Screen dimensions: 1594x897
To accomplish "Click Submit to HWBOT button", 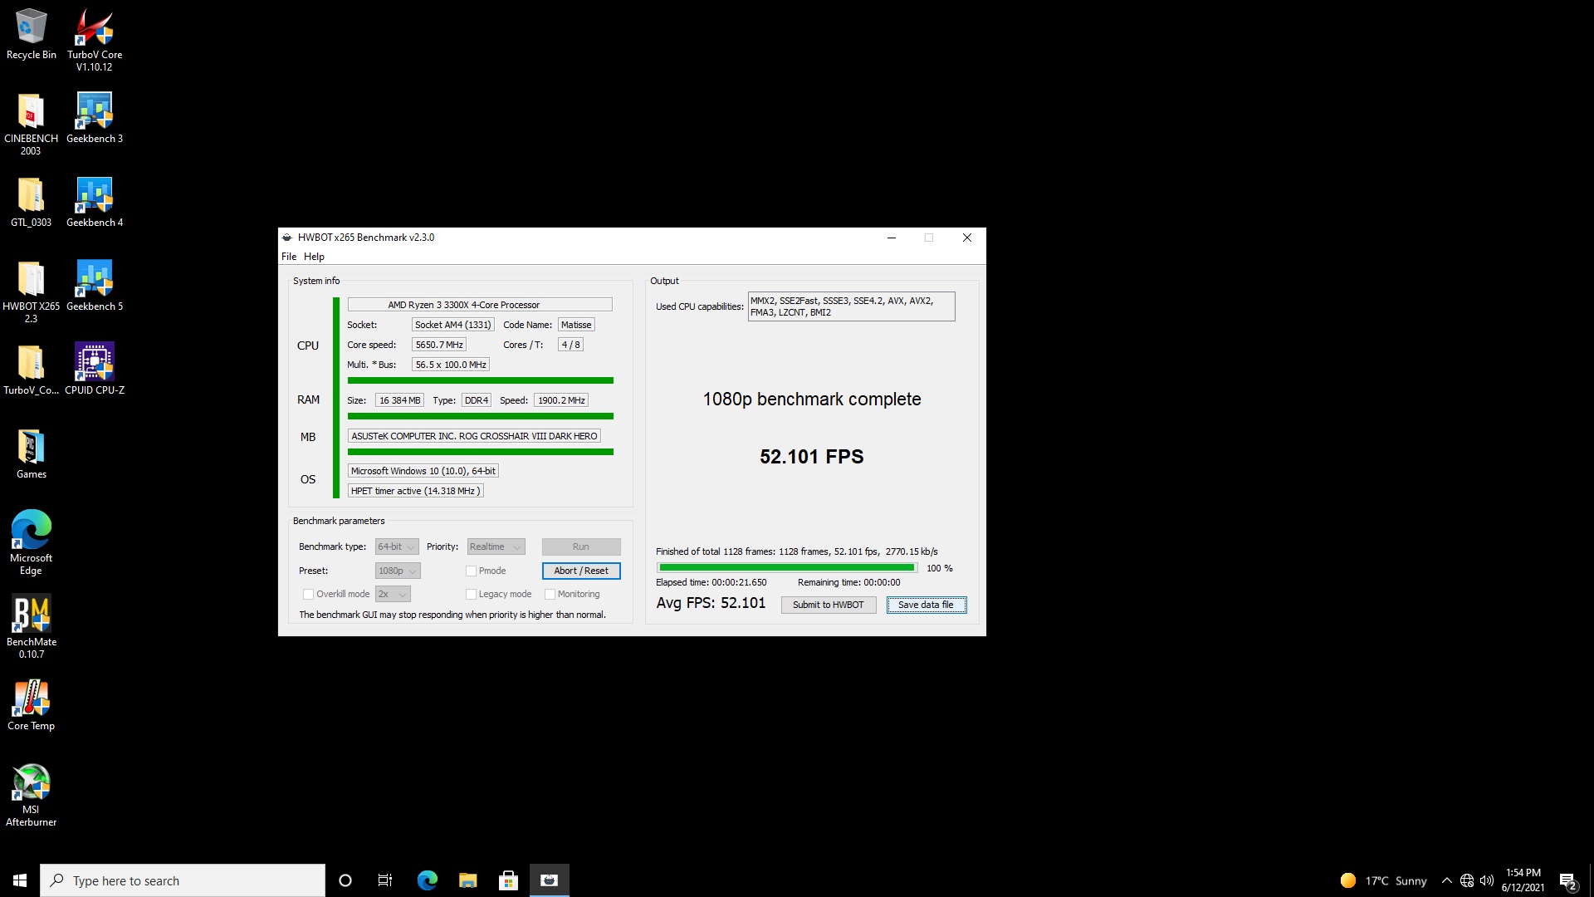I will pyautogui.click(x=829, y=605).
